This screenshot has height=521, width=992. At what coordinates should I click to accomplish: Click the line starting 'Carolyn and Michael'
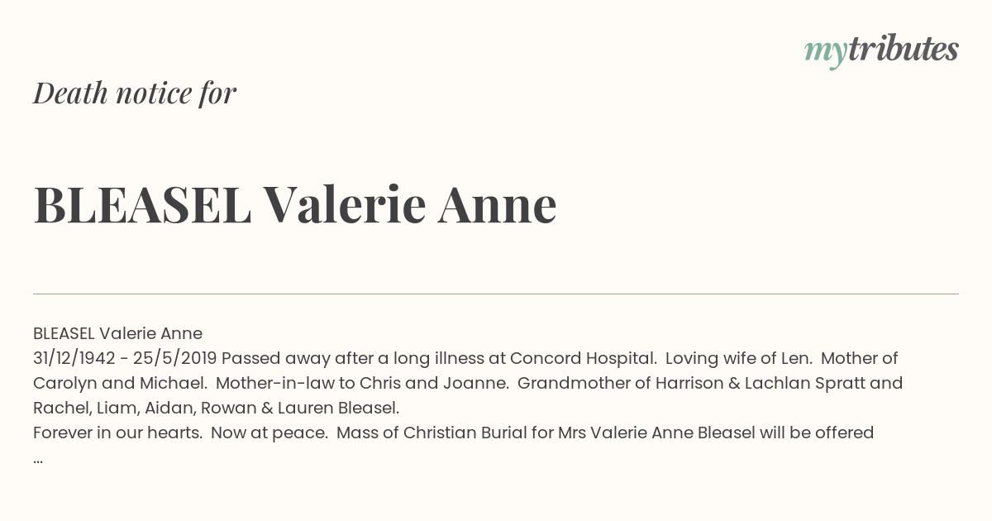[x=468, y=383]
